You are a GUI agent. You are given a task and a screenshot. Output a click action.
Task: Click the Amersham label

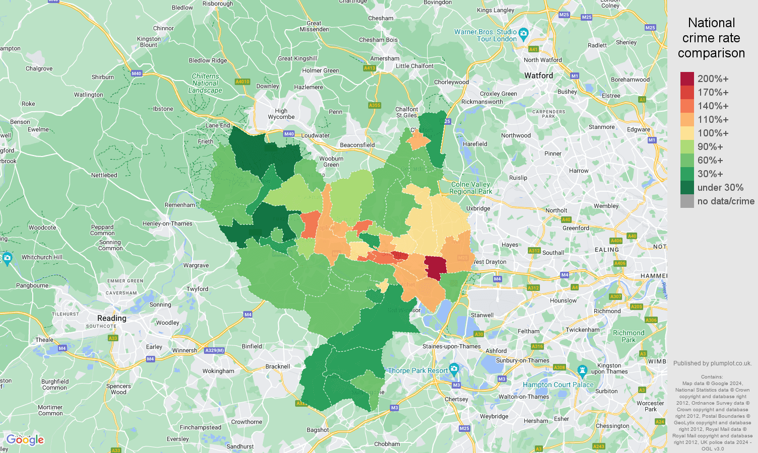click(x=385, y=58)
